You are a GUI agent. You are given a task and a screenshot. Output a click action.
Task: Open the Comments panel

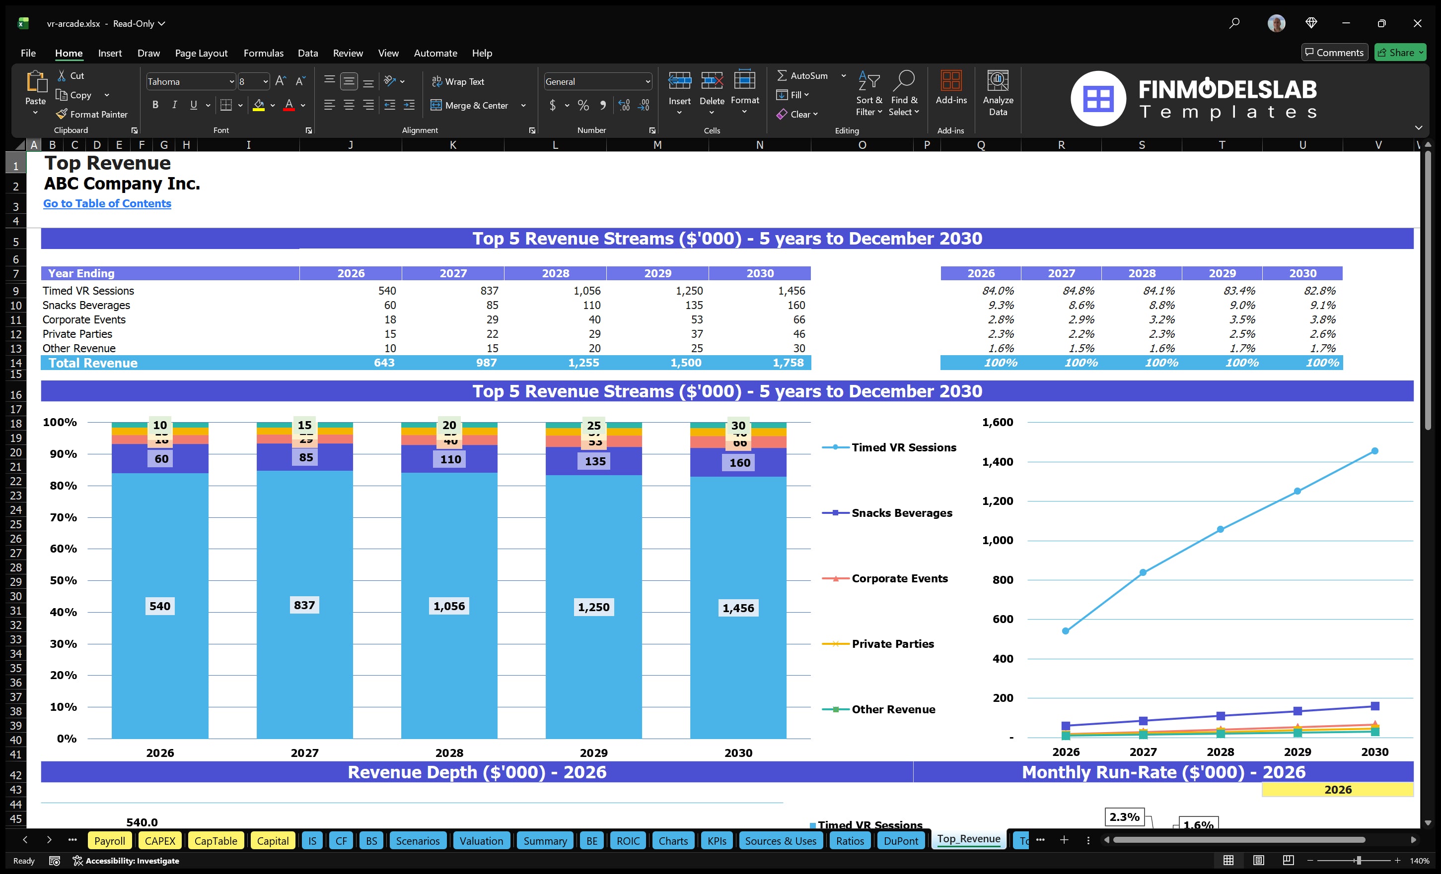point(1334,52)
